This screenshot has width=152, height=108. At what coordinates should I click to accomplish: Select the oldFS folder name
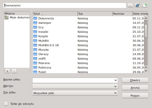[42, 59]
